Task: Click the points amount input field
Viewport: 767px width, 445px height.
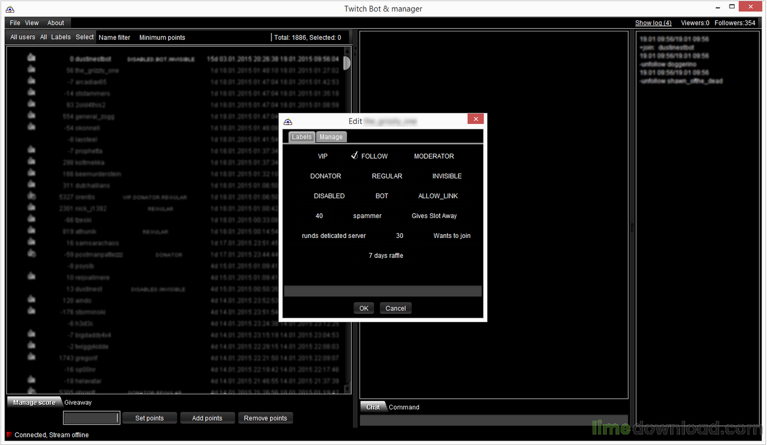Action: 91,418
